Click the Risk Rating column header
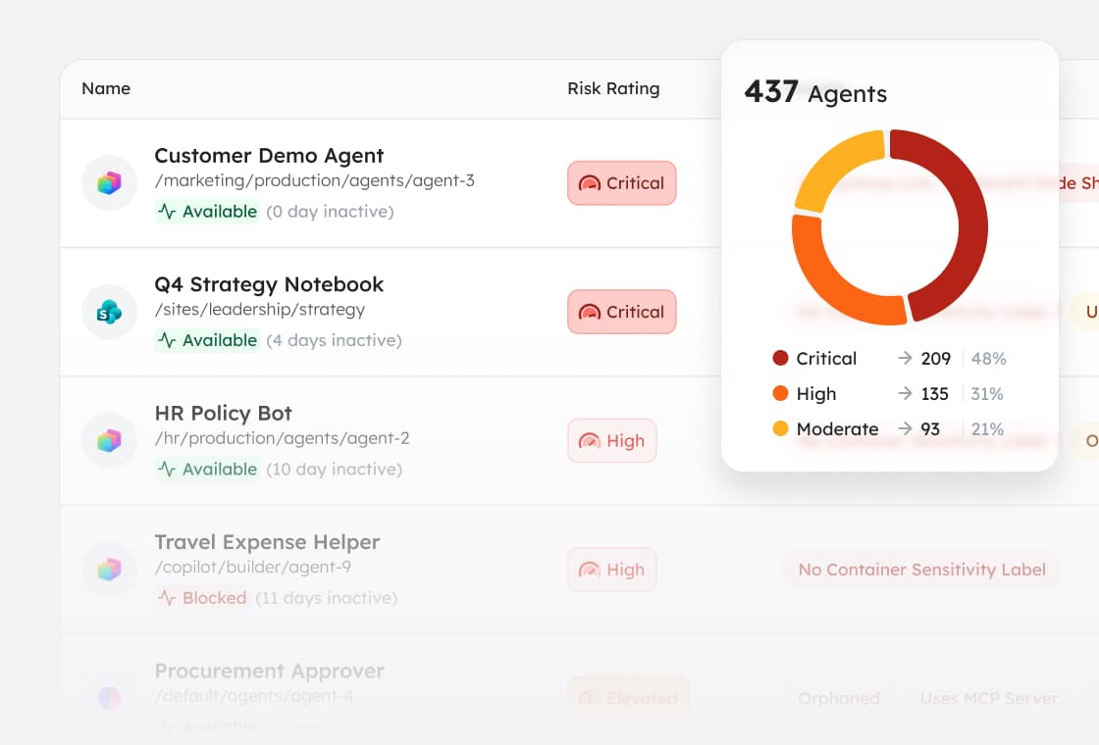This screenshot has width=1099, height=745. pyautogui.click(x=613, y=89)
